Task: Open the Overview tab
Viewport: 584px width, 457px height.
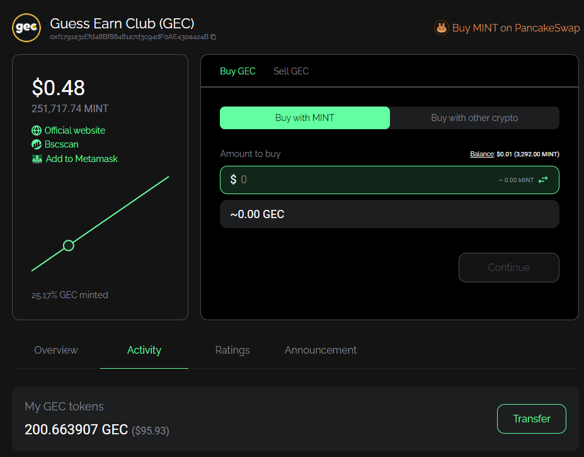Action: coord(56,350)
